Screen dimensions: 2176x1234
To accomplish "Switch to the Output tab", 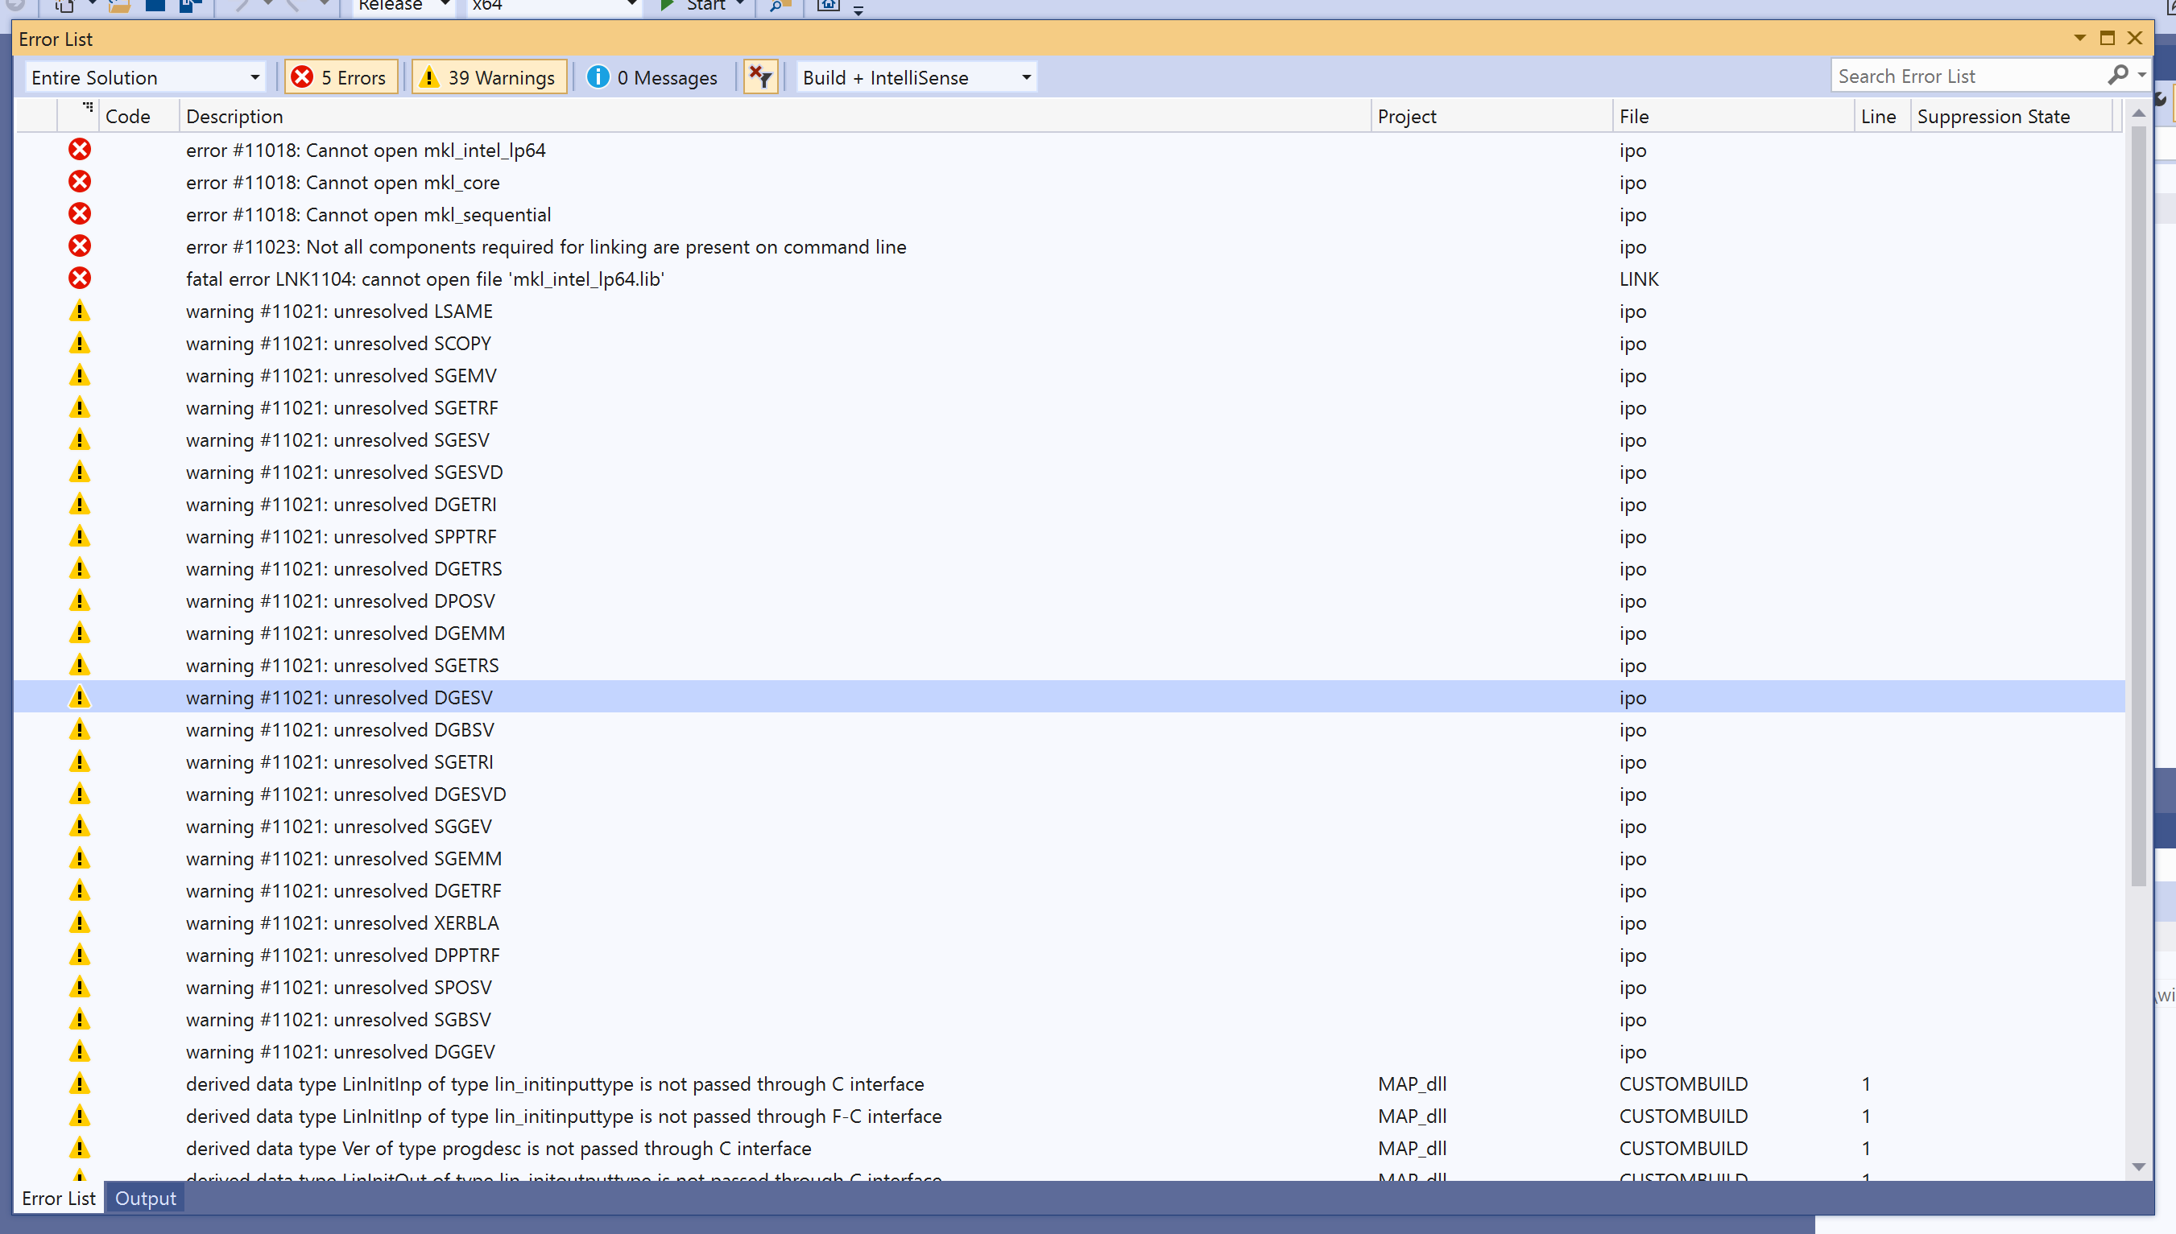I will click(x=145, y=1199).
